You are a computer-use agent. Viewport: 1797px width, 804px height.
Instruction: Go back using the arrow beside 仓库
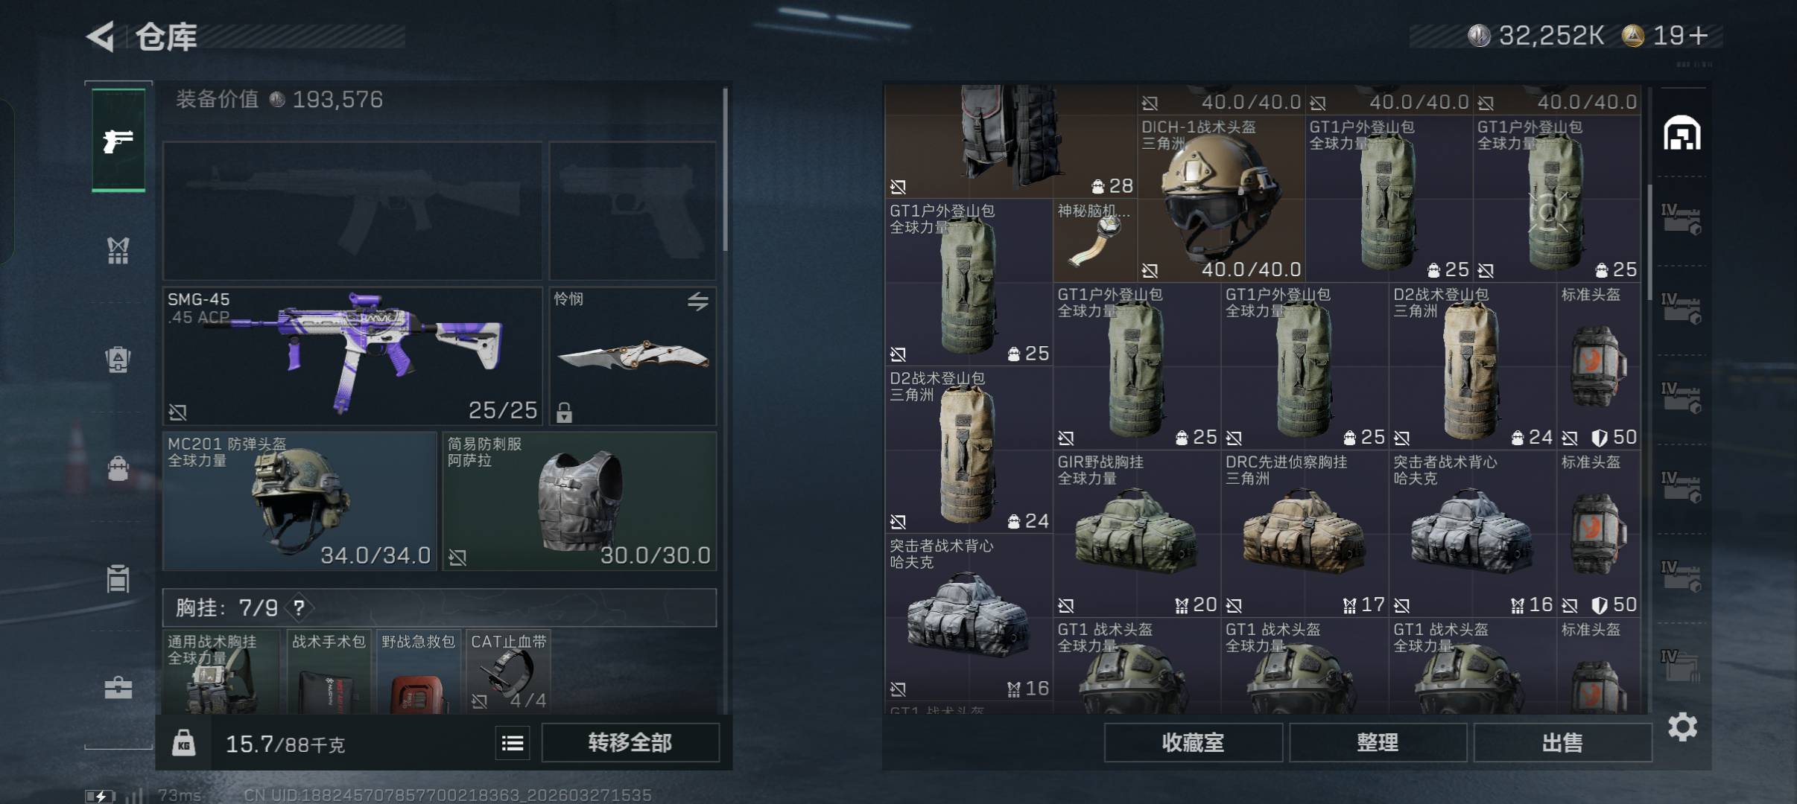coord(101,36)
